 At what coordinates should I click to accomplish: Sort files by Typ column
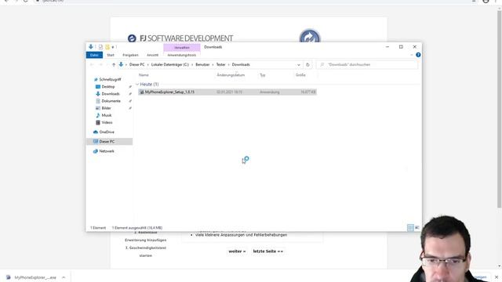(x=263, y=75)
